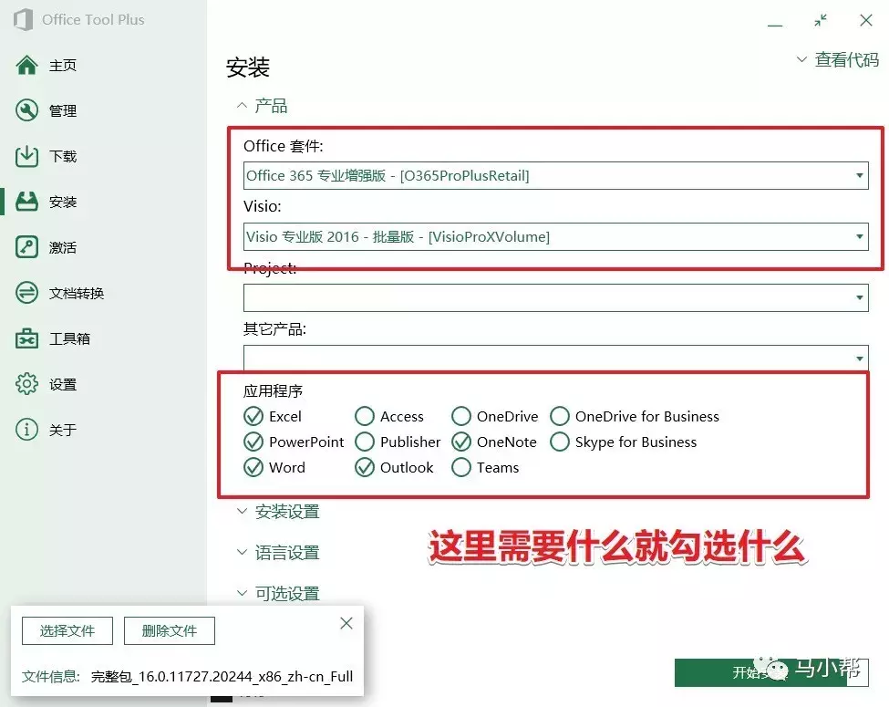The height and width of the screenshot is (707, 889).
Task: Check the Access application
Action: pyautogui.click(x=365, y=417)
